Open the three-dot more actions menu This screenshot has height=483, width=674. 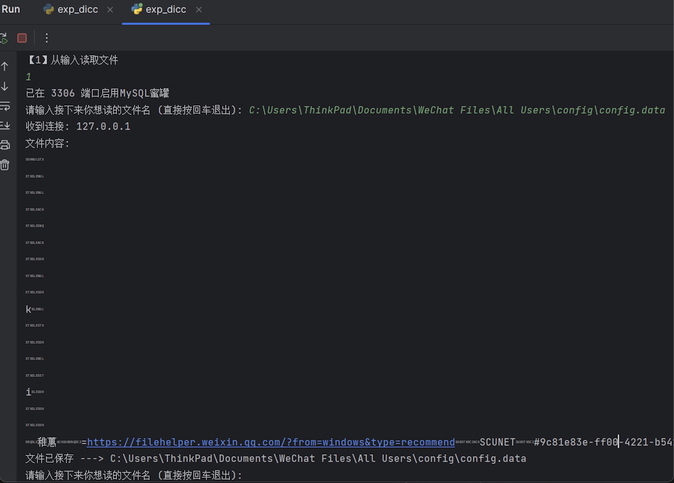pyautogui.click(x=46, y=38)
